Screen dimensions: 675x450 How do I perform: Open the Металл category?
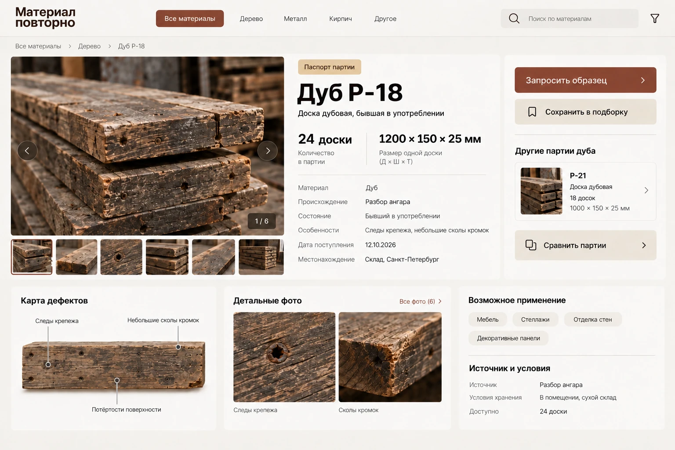click(x=295, y=18)
